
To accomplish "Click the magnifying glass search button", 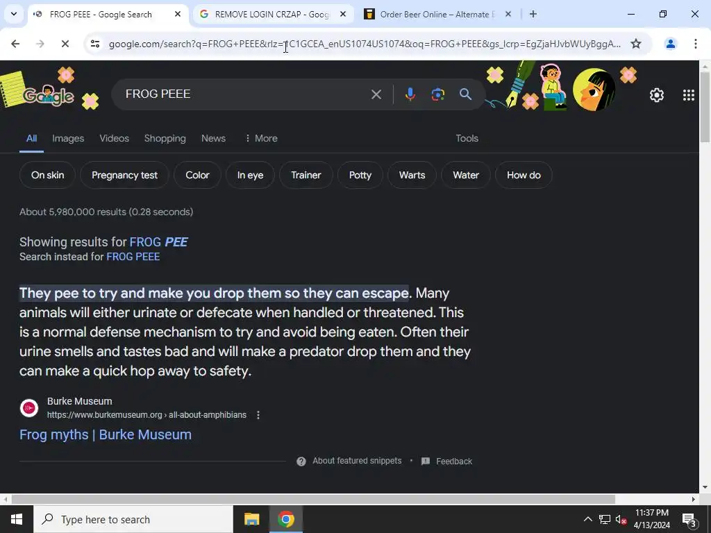I will 465,94.
